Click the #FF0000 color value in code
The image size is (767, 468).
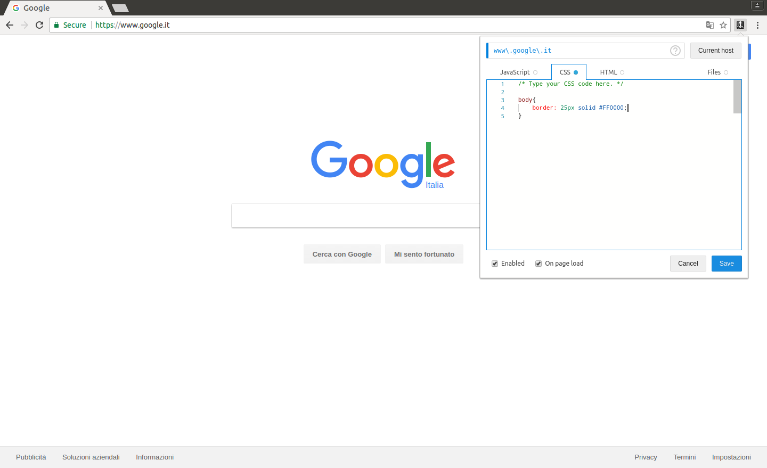611,108
